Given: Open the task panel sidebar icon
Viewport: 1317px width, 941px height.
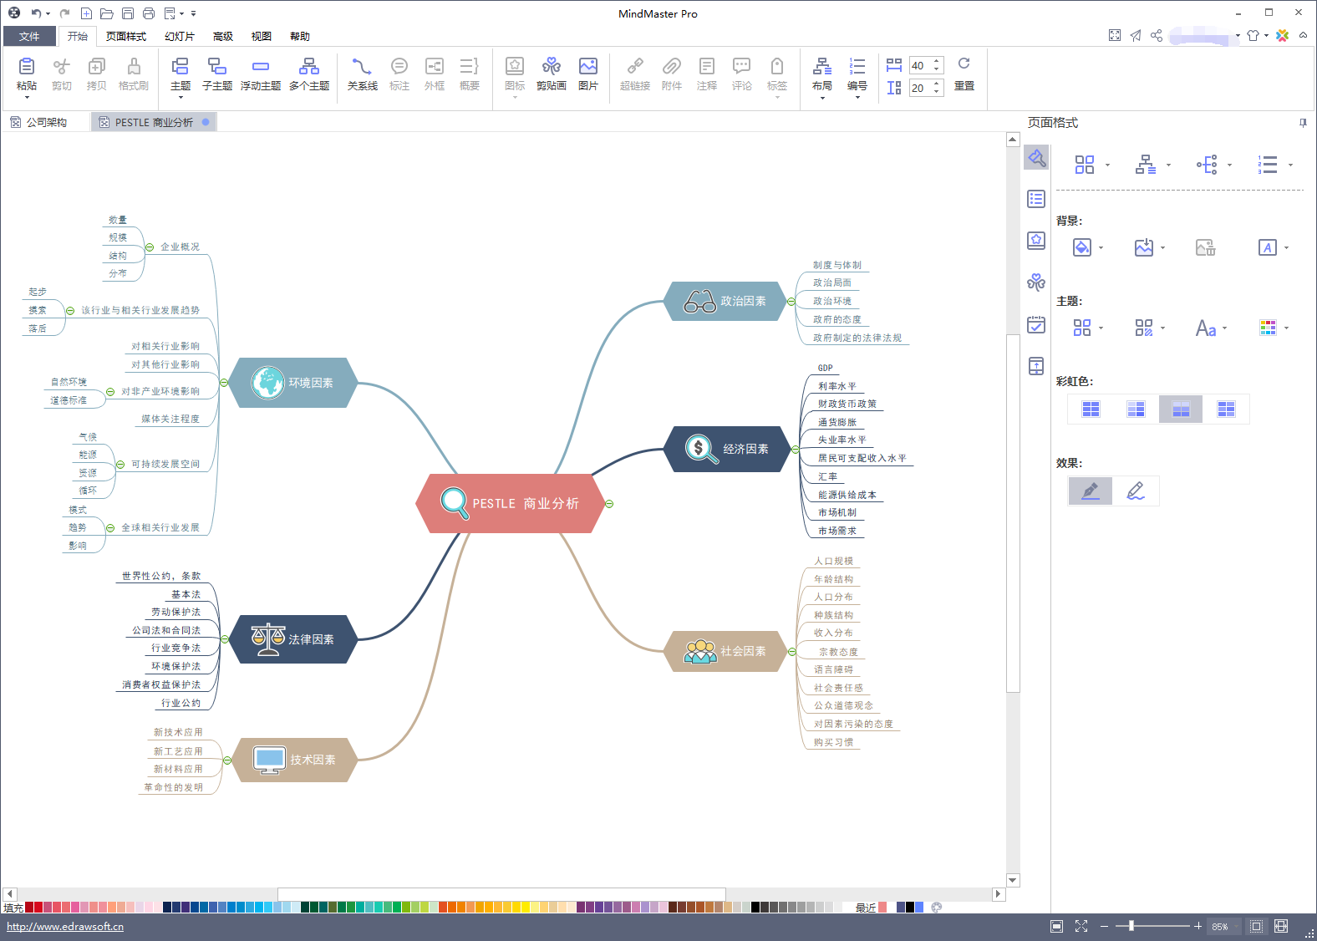Looking at the screenshot, I should [1036, 324].
